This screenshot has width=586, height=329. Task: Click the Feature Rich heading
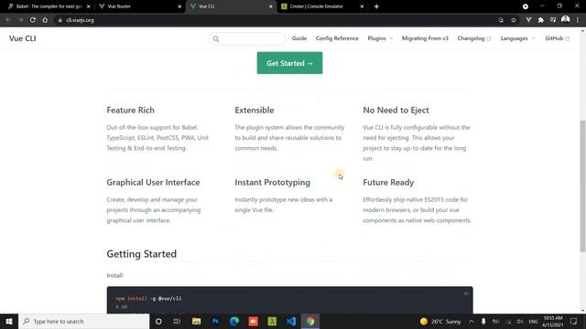(x=130, y=110)
